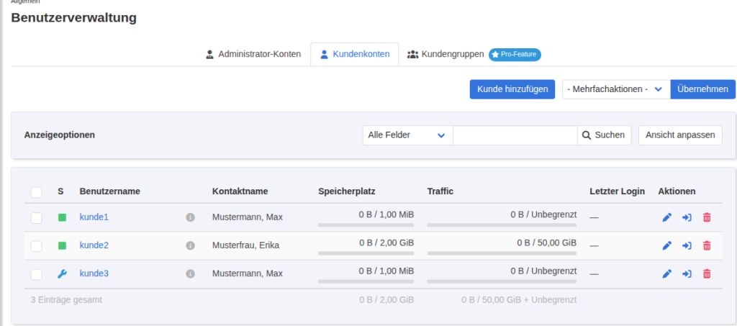Screen dimensions: 737x326
Task: Click the Kunde hinzufügen button
Action: (x=512, y=89)
